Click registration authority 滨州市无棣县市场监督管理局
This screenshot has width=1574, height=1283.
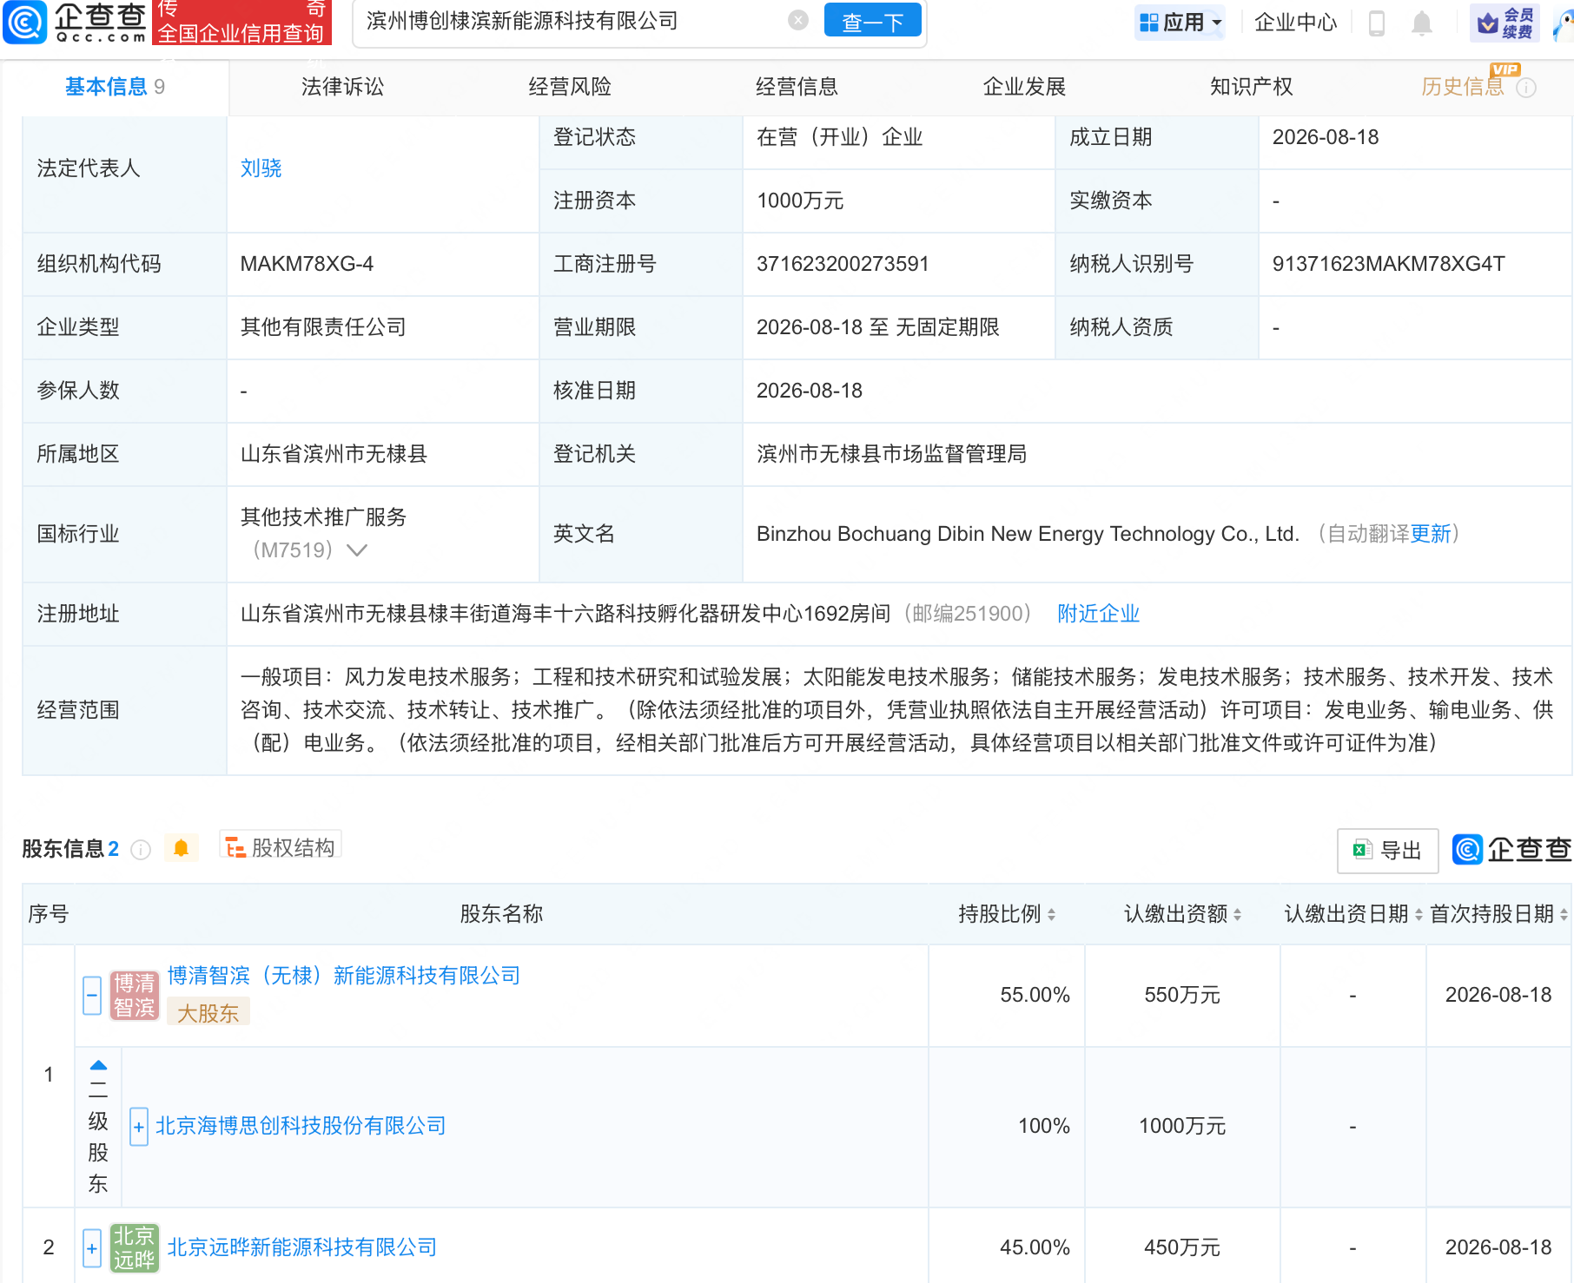click(891, 454)
